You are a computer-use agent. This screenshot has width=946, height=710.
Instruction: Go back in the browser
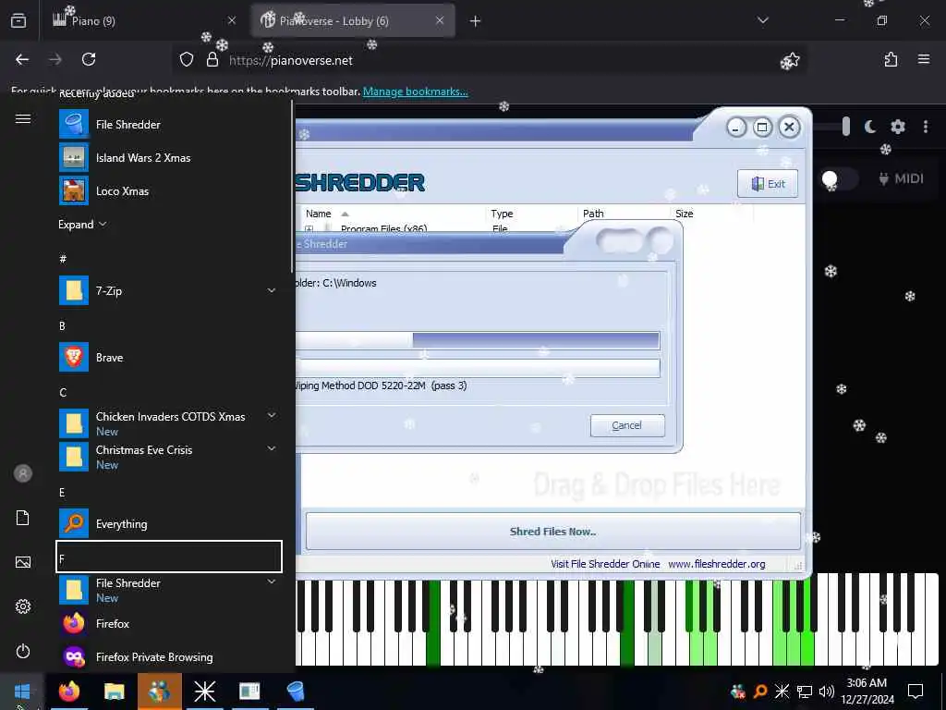pyautogui.click(x=22, y=59)
